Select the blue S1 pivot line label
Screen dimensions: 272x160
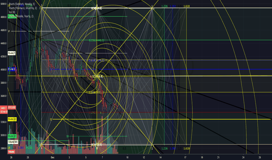coord(51,69)
